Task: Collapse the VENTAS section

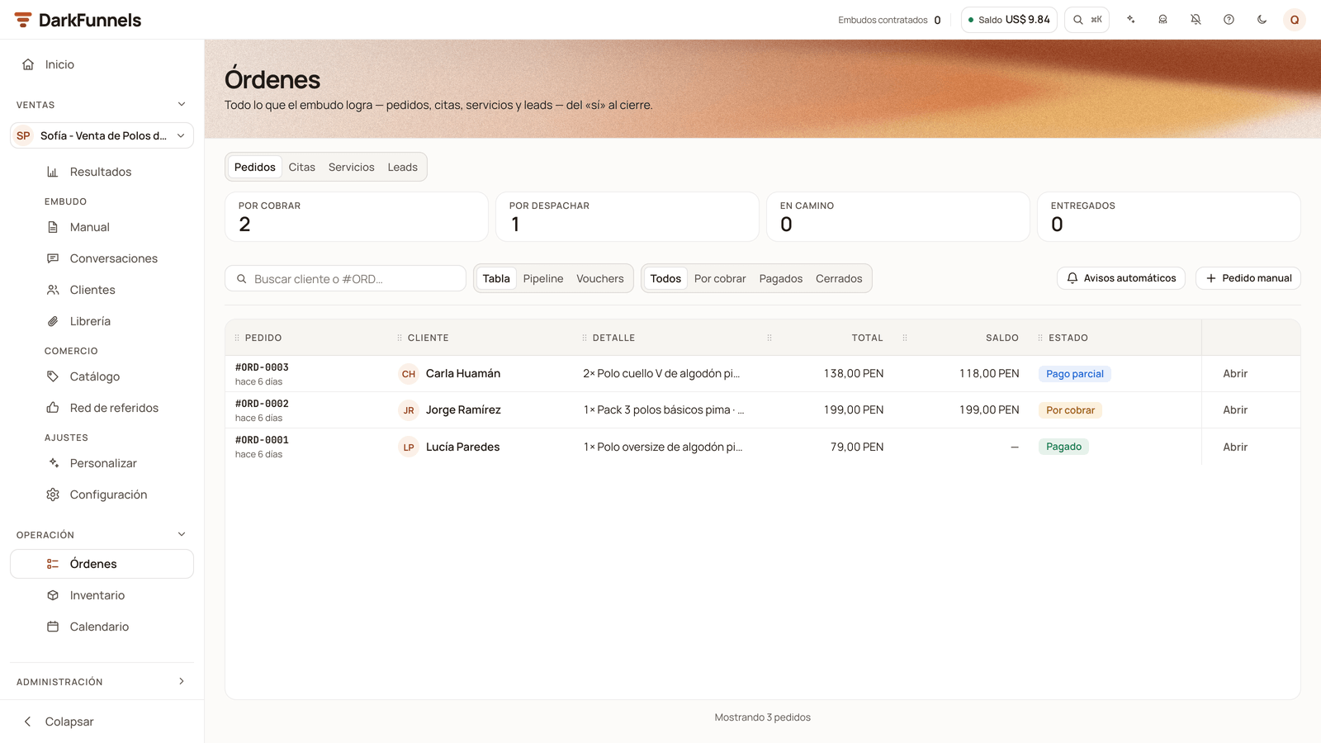Action: pos(102,105)
